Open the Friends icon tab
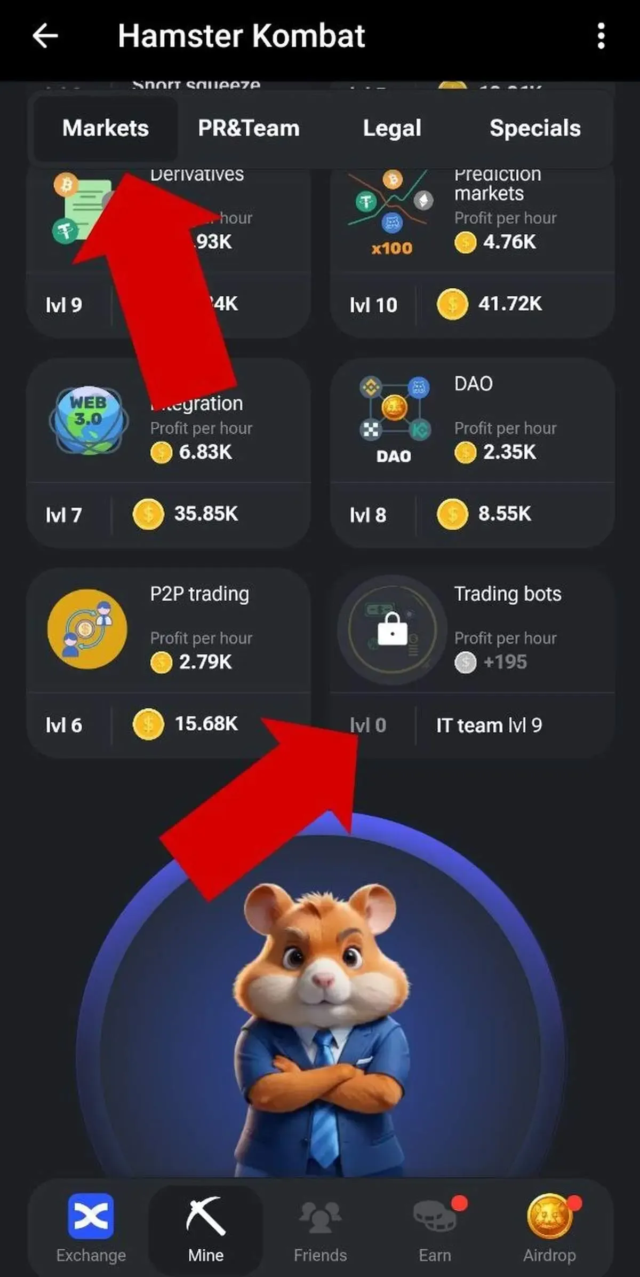The image size is (640, 1277). (320, 1217)
